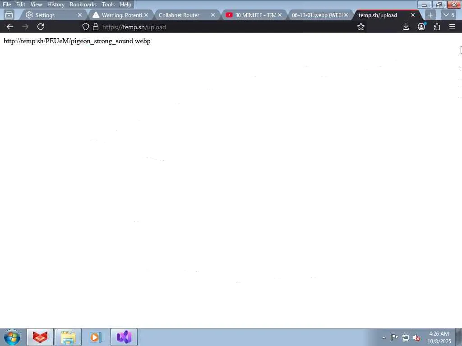Viewport: 462px width, 346px height.
Task: Open the File menu
Action: [x=6, y=5]
